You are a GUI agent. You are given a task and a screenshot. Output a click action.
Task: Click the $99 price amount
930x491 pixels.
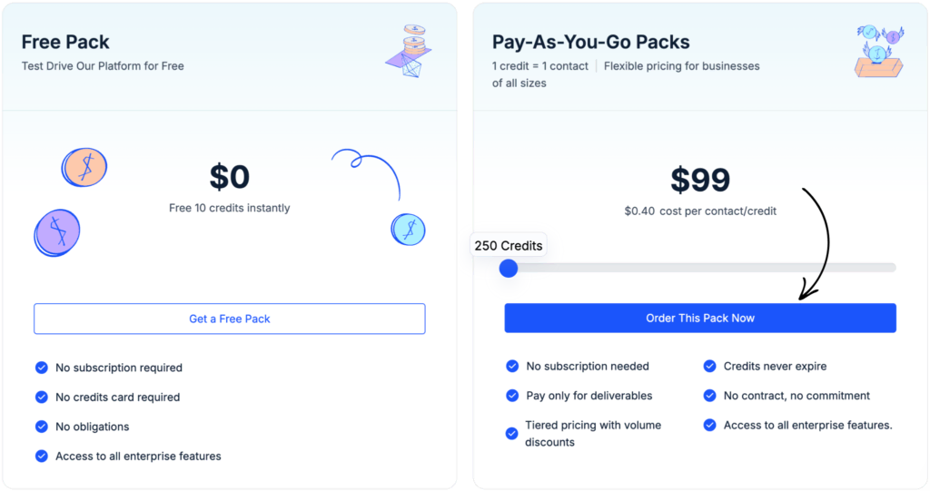[x=700, y=180]
